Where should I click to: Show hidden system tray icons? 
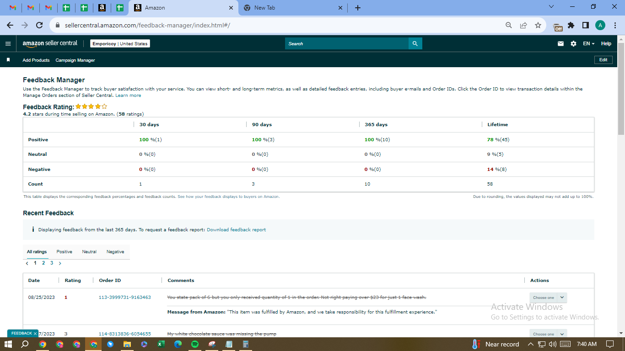[x=531, y=344]
